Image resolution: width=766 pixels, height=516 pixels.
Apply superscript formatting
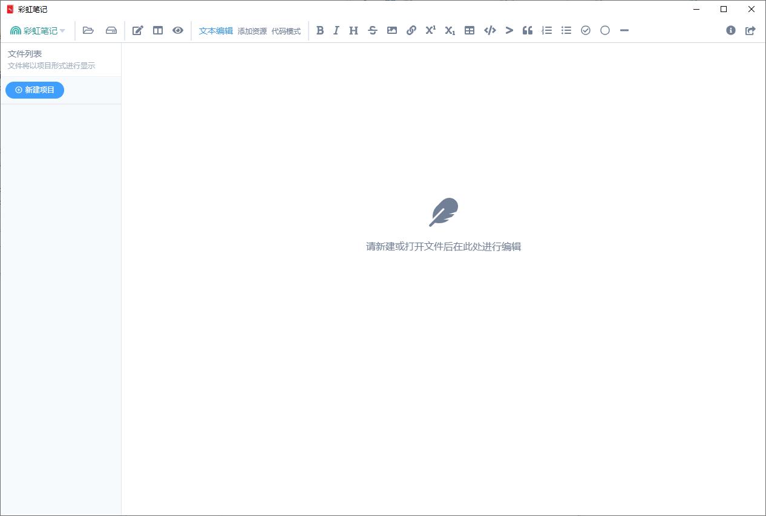click(x=430, y=30)
